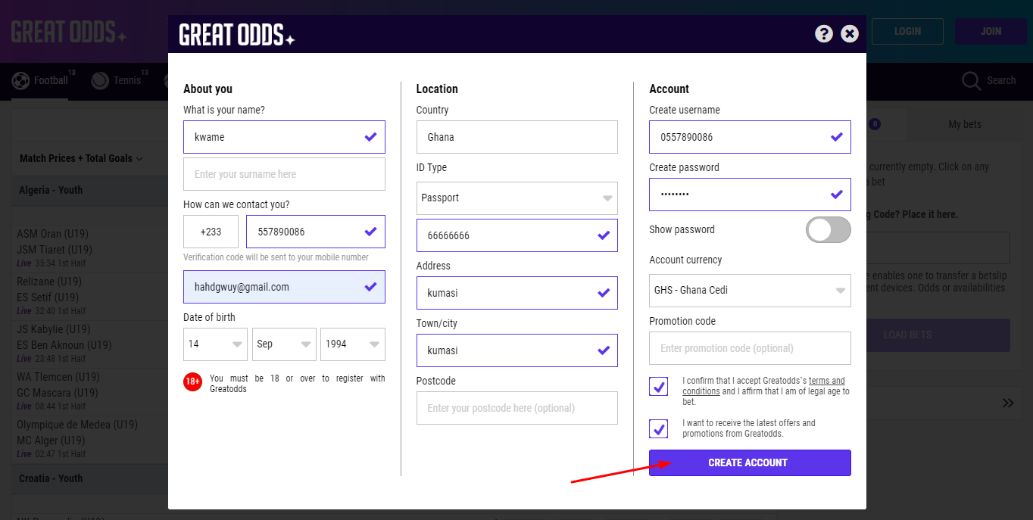Open the help question mark icon
1033x520 pixels.
[824, 33]
